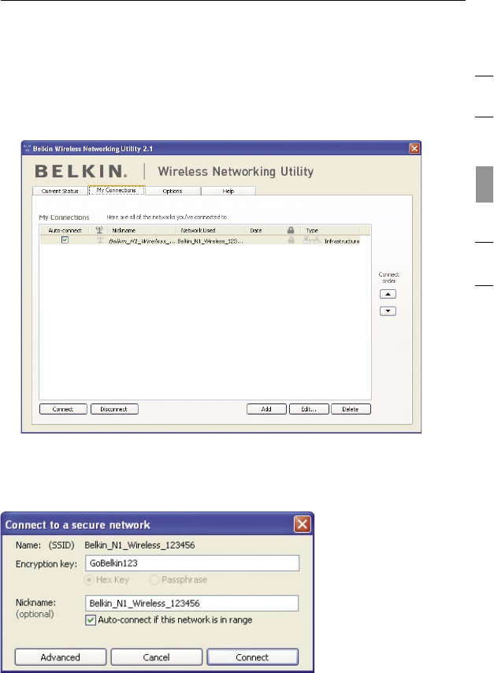The image size is (494, 673).
Task: Click the Advanced button
Action: click(61, 657)
